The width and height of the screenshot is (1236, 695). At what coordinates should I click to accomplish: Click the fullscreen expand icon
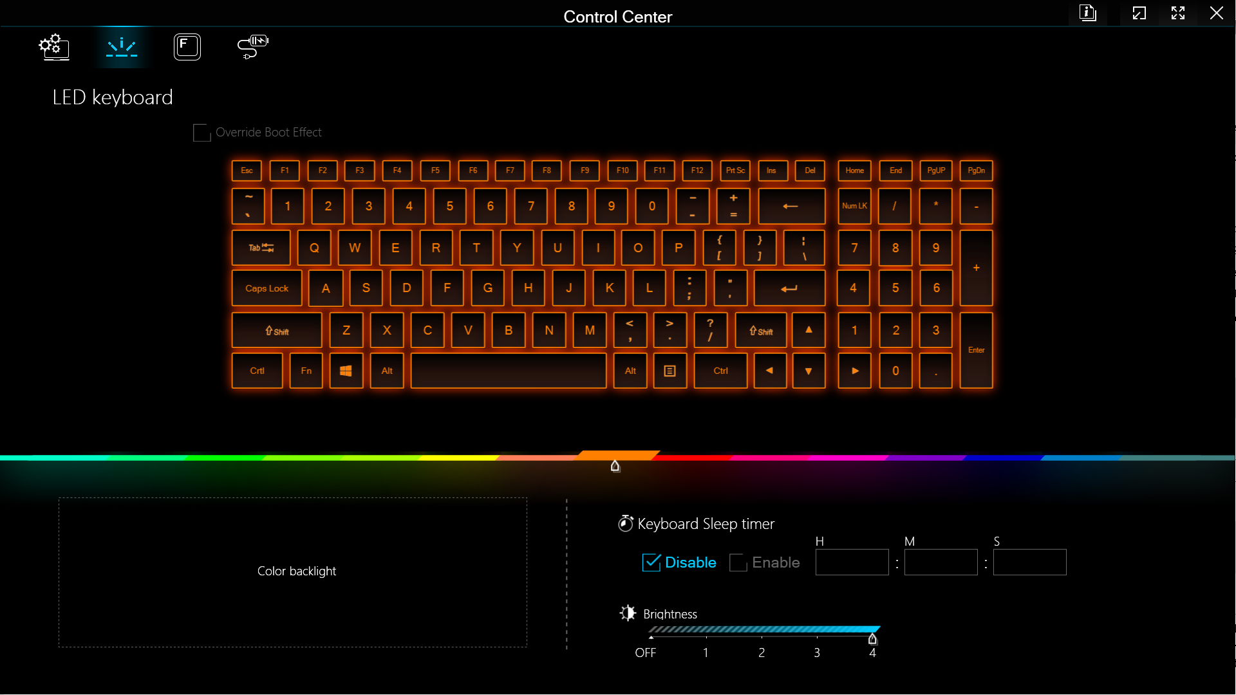point(1178,13)
